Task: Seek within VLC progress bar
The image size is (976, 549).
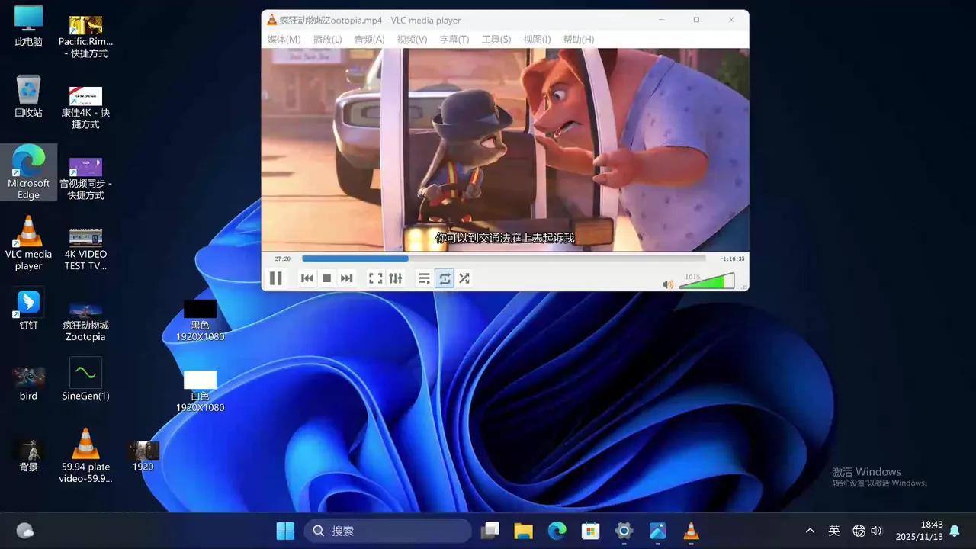Action: (503, 258)
